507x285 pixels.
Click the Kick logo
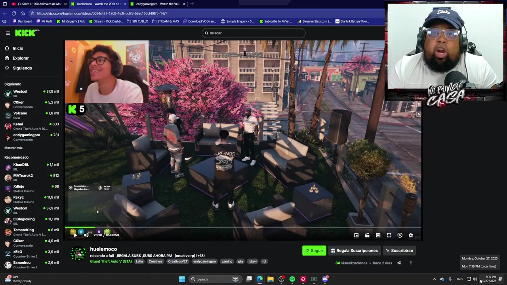click(27, 33)
